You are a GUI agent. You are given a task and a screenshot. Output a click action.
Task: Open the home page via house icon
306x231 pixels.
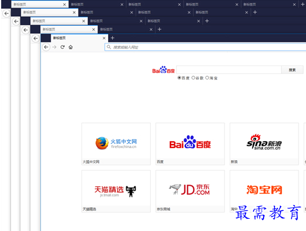(x=70, y=47)
